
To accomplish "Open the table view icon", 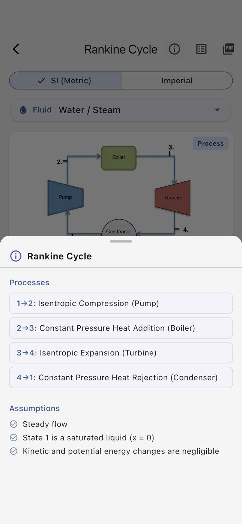I will pos(201,49).
